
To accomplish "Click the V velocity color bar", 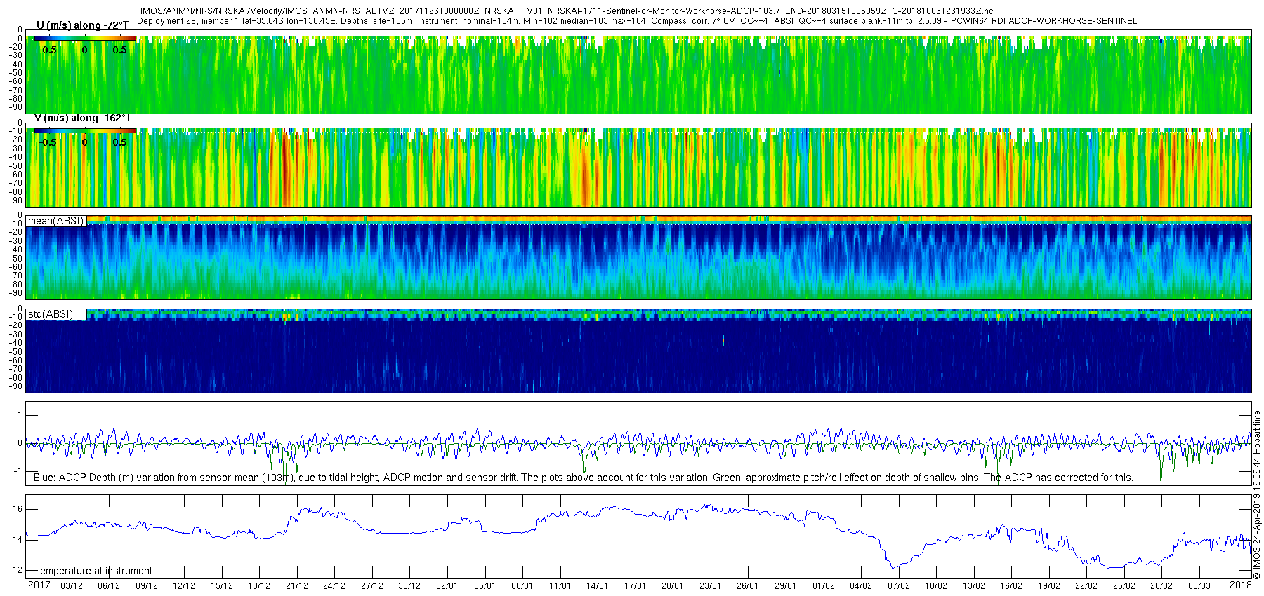I will (85, 131).
